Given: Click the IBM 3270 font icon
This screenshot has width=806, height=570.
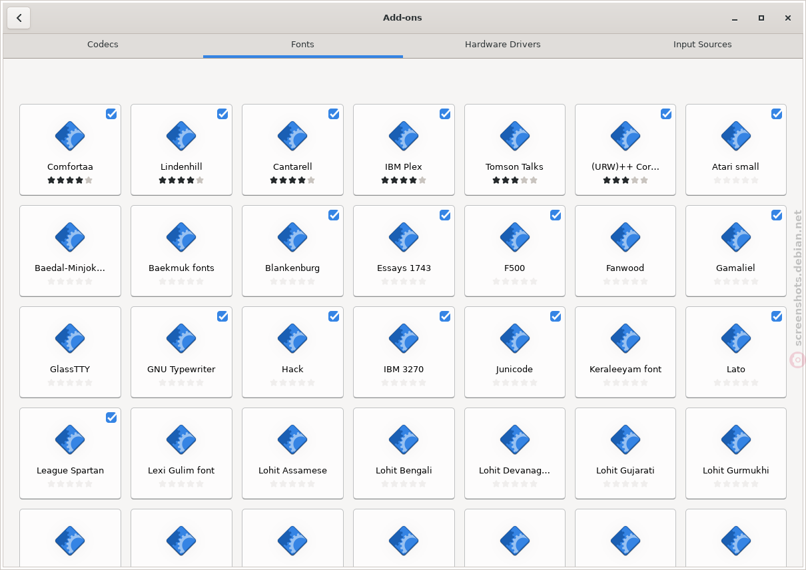Looking at the screenshot, I should pos(404,339).
